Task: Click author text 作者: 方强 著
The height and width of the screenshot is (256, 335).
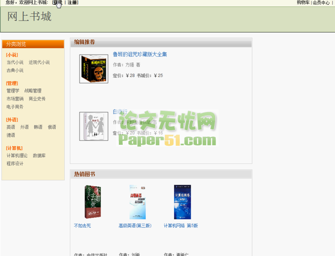Action: (127, 65)
